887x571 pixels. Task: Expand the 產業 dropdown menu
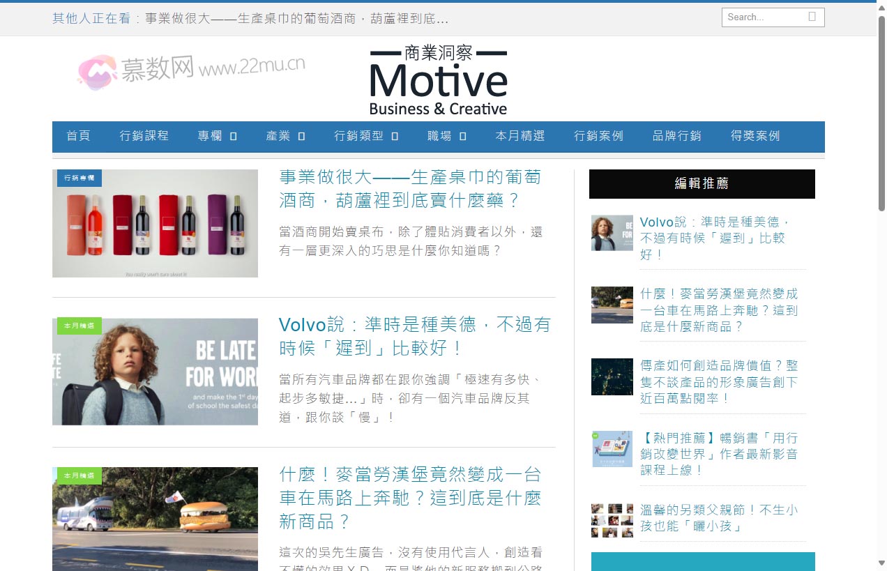[x=285, y=136]
